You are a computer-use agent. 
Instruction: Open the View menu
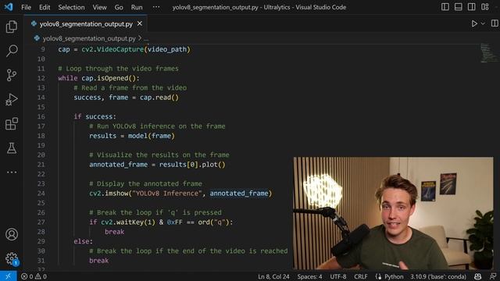click(99, 7)
